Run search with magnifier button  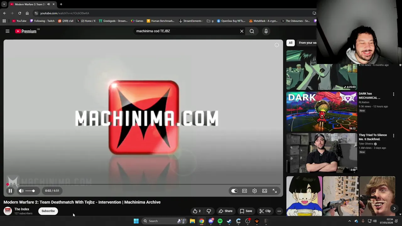click(252, 31)
